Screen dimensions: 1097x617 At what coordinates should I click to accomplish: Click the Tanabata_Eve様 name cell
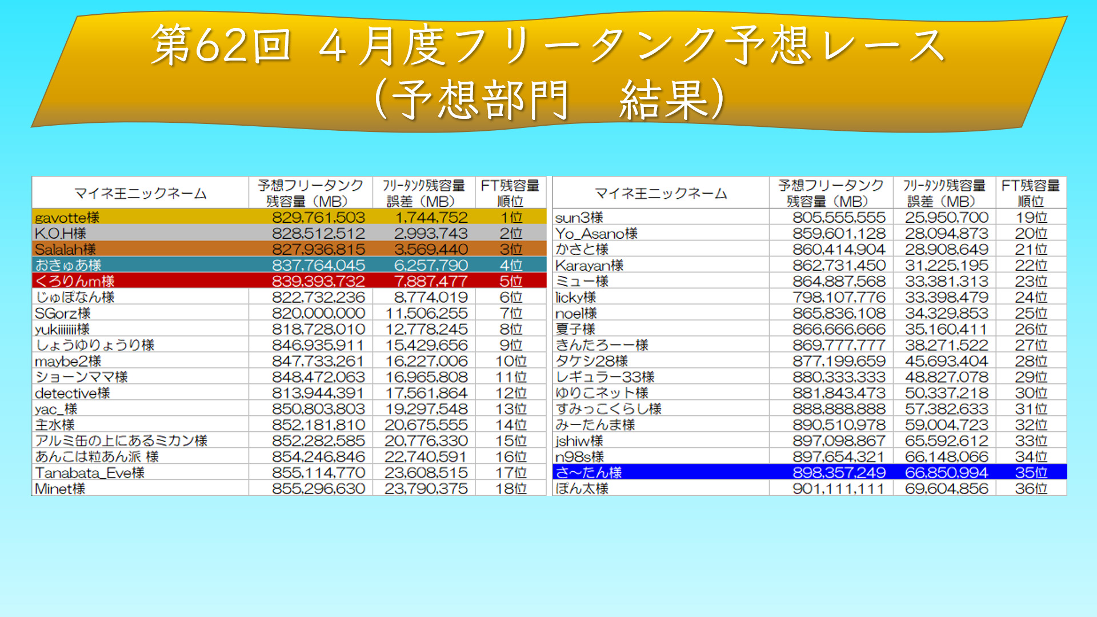pos(90,472)
